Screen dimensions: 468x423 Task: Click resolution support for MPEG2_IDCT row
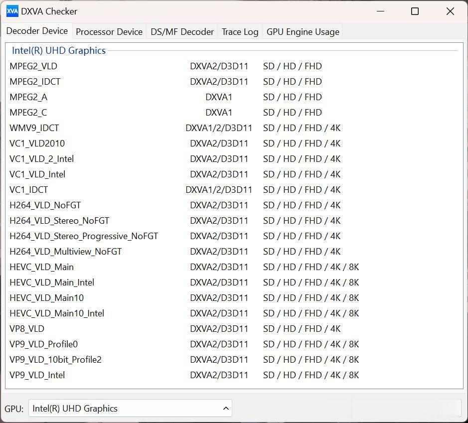[x=292, y=81]
